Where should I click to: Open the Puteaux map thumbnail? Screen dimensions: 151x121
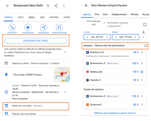click(x=62, y=74)
